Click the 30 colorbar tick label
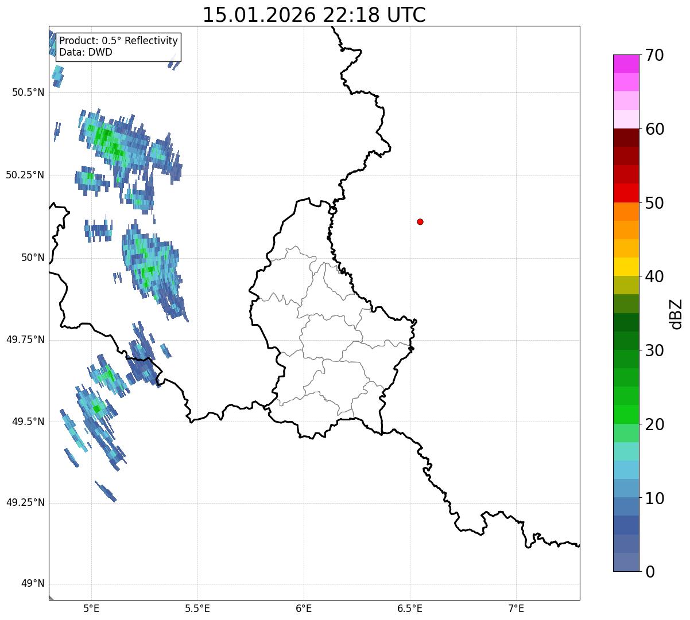690x620 pixels. 654,350
